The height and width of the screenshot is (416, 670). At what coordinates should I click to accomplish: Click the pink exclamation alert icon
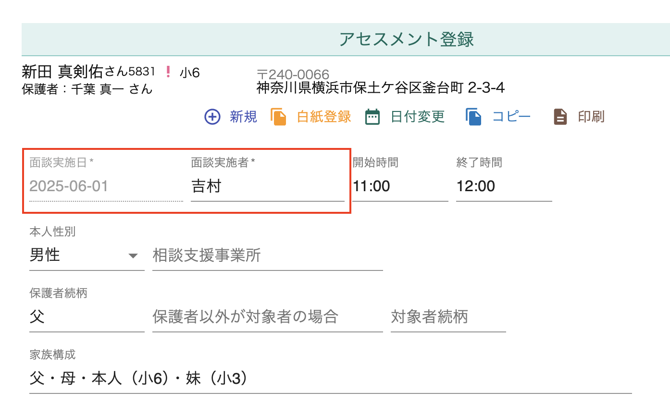click(x=168, y=72)
